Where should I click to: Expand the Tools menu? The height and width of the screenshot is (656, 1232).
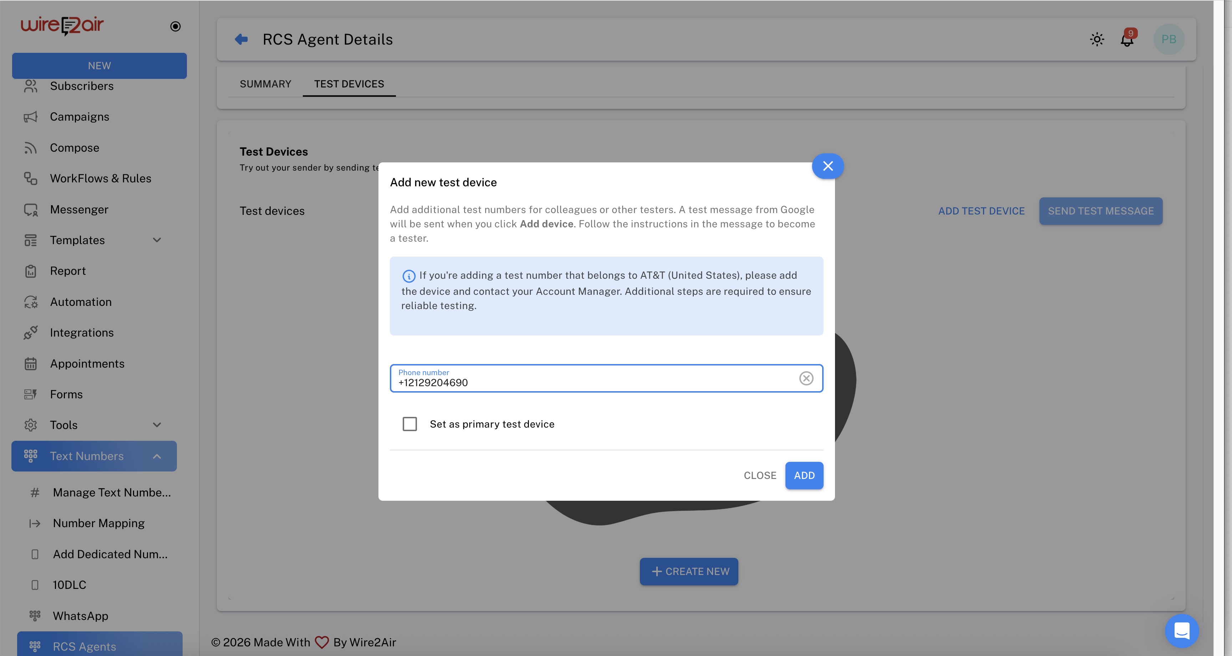(x=157, y=424)
